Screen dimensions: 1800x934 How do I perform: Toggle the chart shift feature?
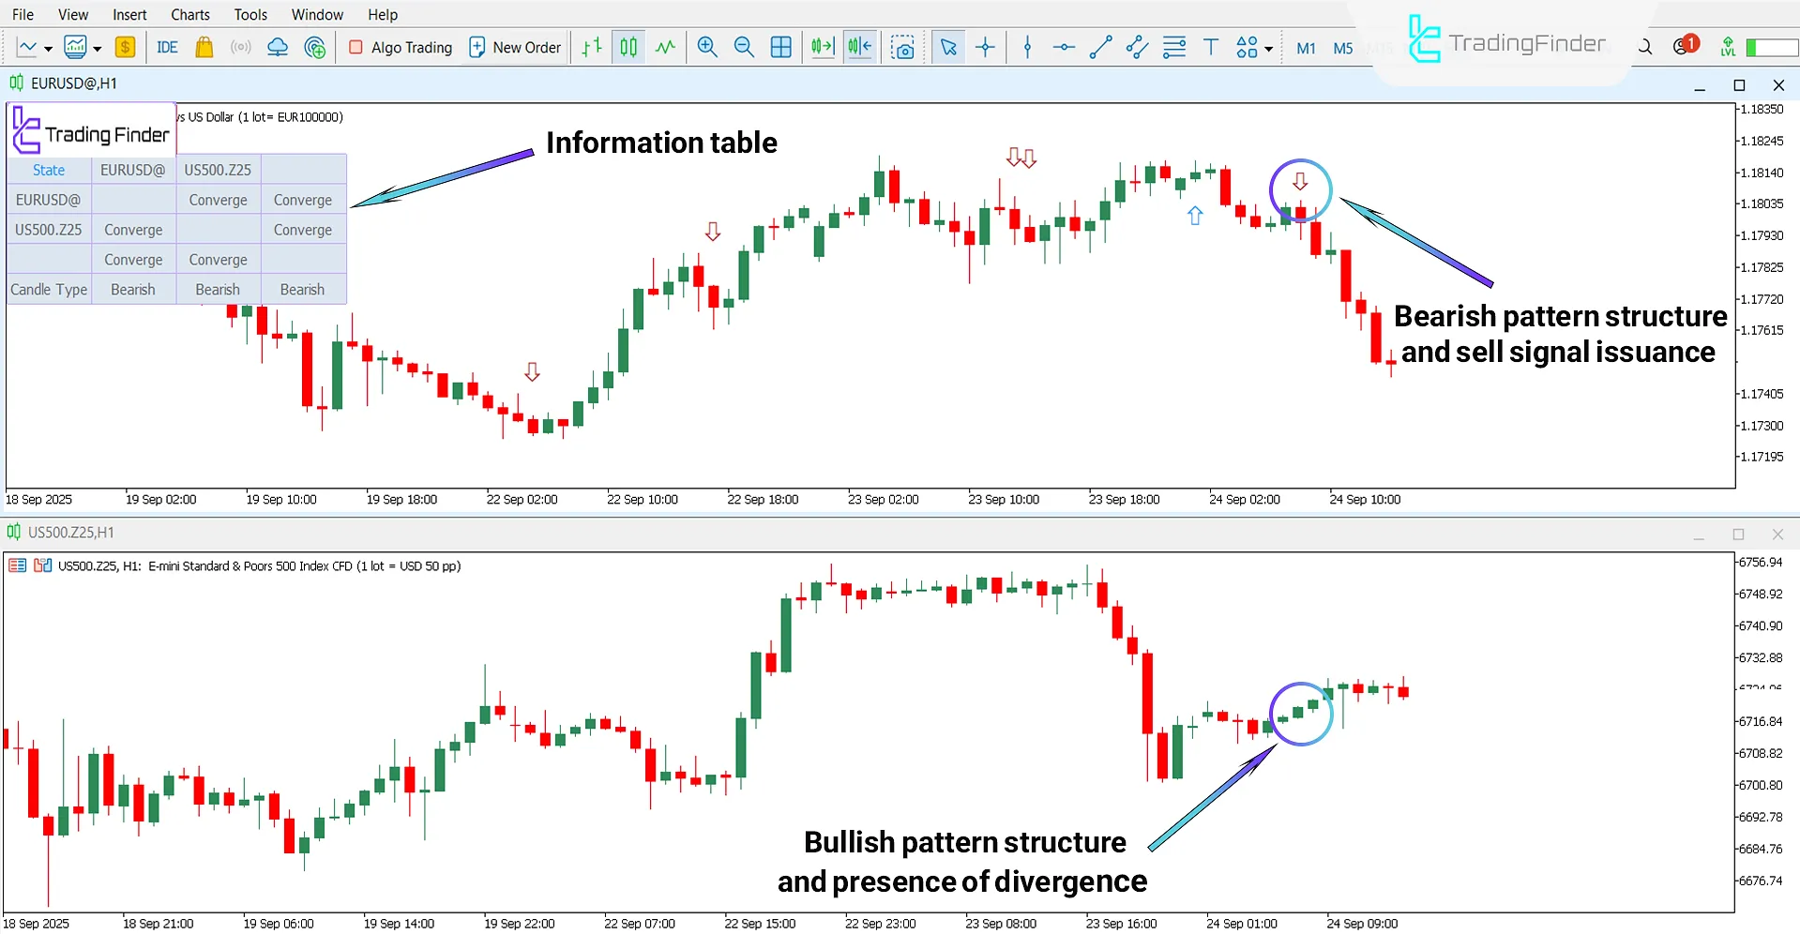(859, 47)
